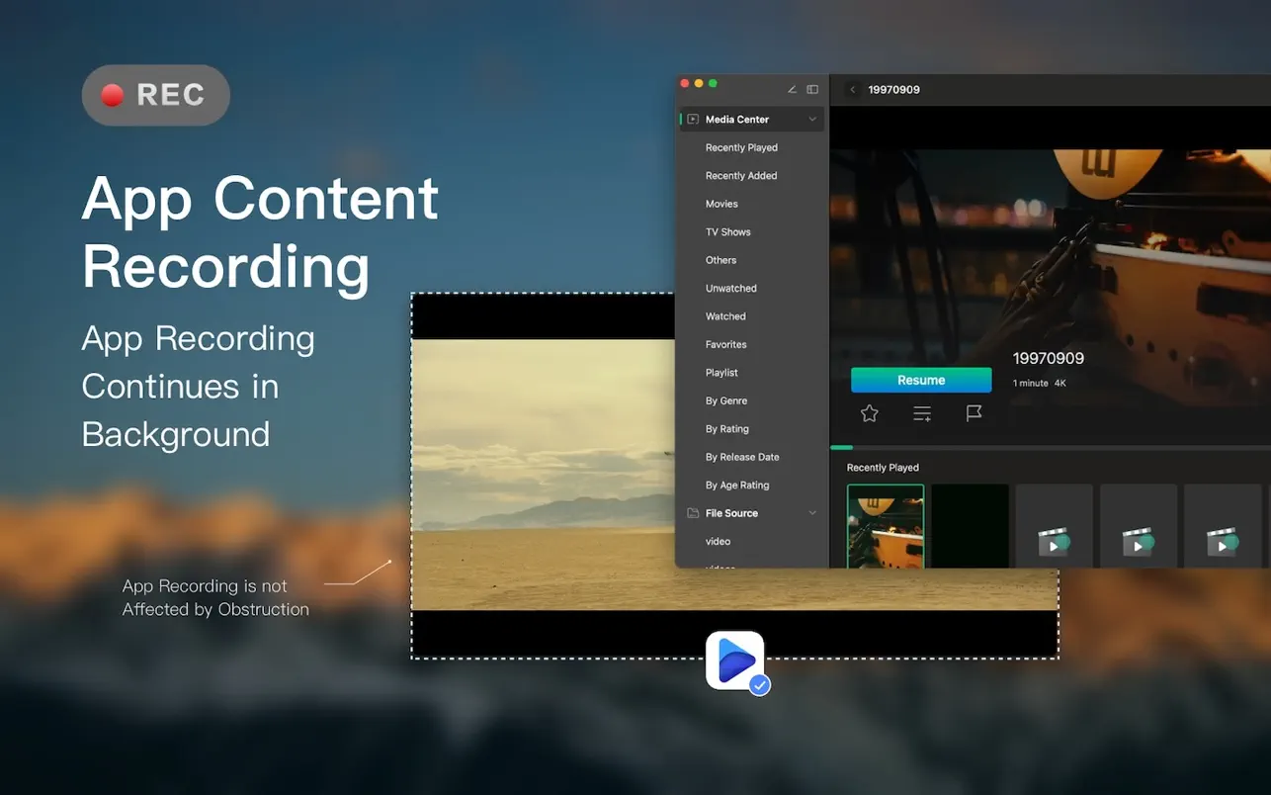Click the blue play app icon

735,661
